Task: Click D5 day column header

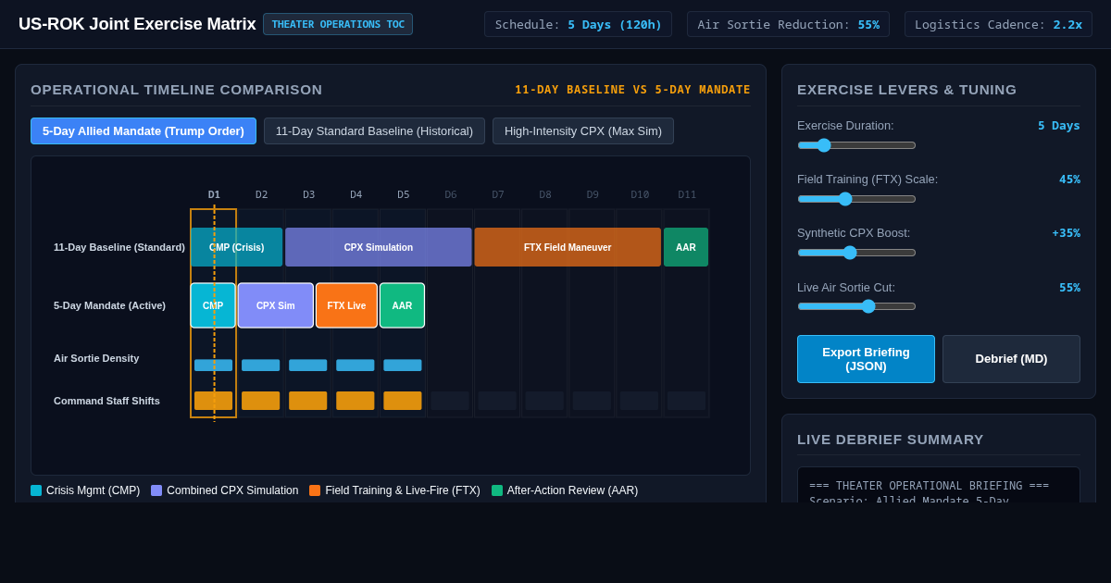Action: tap(404, 194)
